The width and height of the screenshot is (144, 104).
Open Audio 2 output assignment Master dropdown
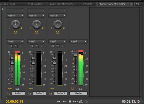[36, 16]
